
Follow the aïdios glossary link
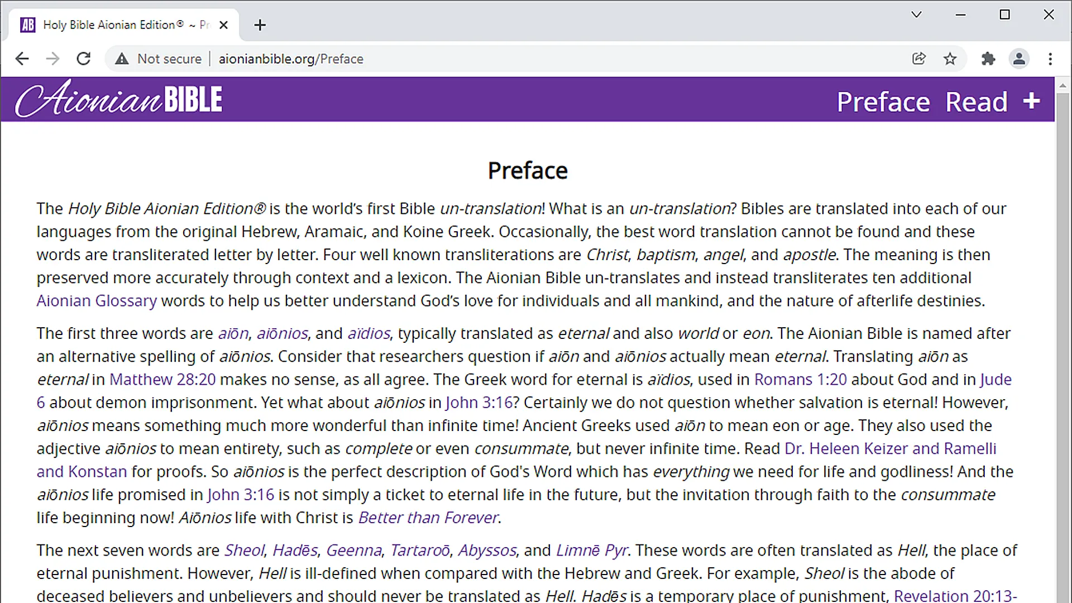pyautogui.click(x=368, y=333)
